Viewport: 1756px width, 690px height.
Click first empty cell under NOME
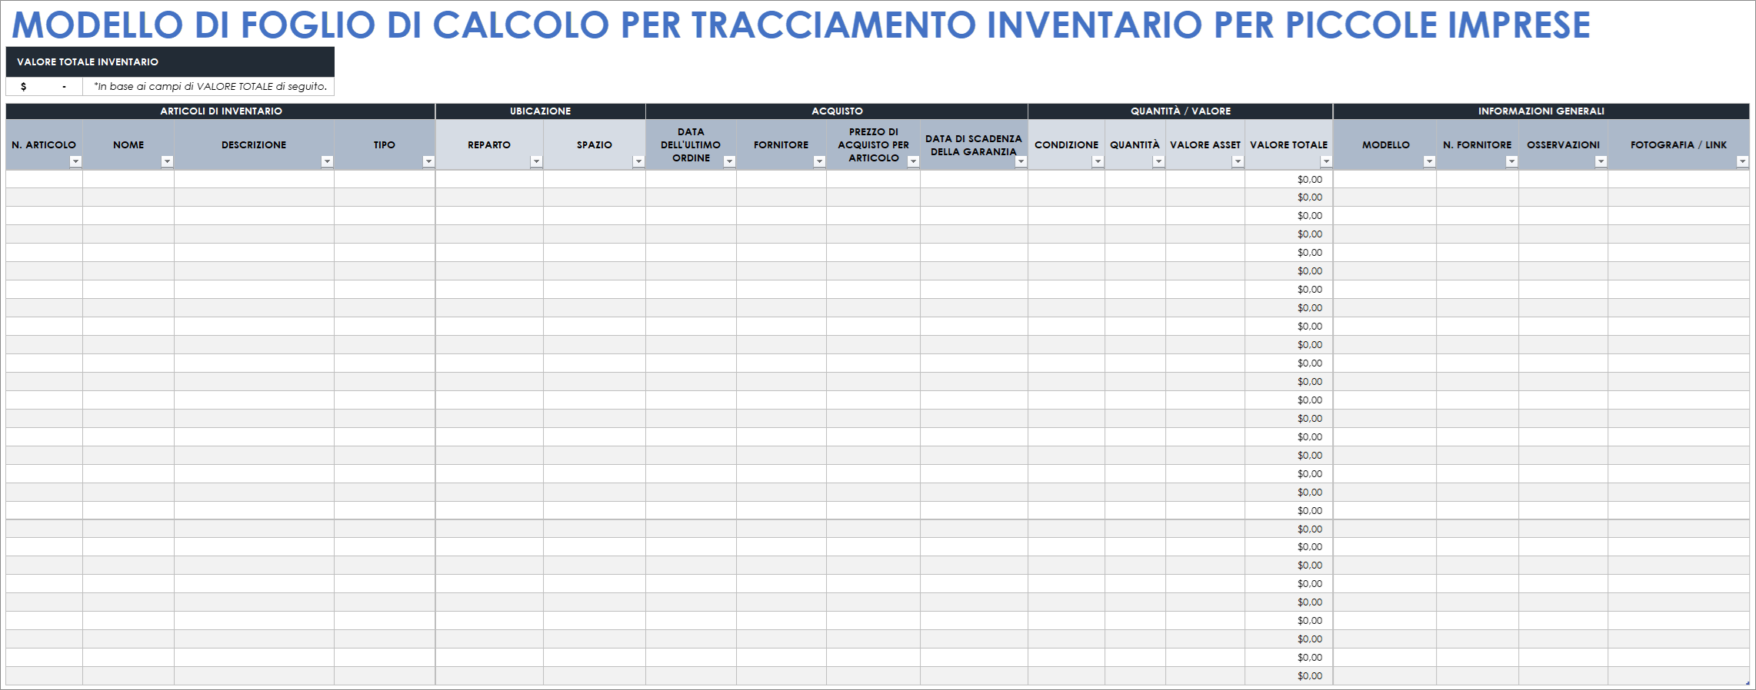[x=128, y=179]
